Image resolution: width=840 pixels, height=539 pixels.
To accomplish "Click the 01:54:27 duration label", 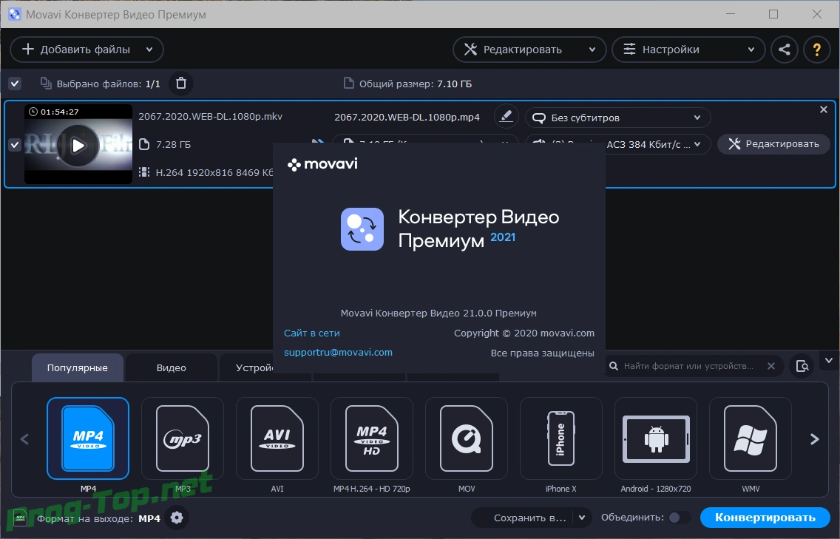I will pos(59,112).
